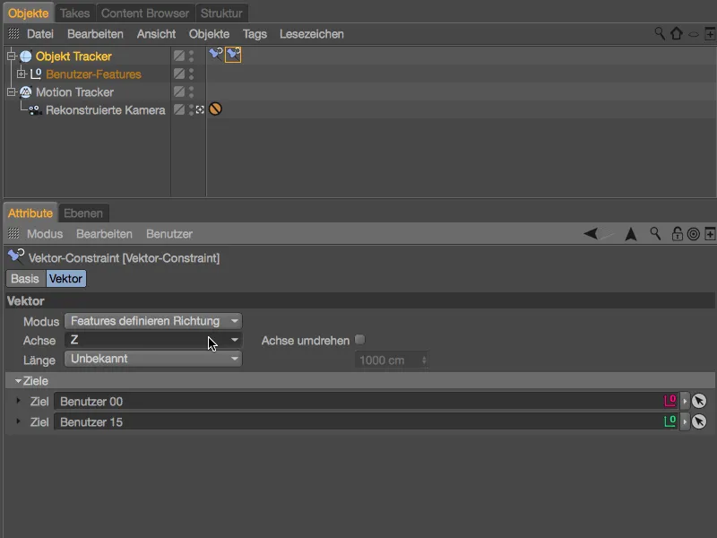The width and height of the screenshot is (717, 538).
Task: Enable the Achse umdrehen checkbox
Action: pos(360,340)
